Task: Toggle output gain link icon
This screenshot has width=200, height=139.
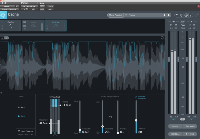Action: (192, 119)
